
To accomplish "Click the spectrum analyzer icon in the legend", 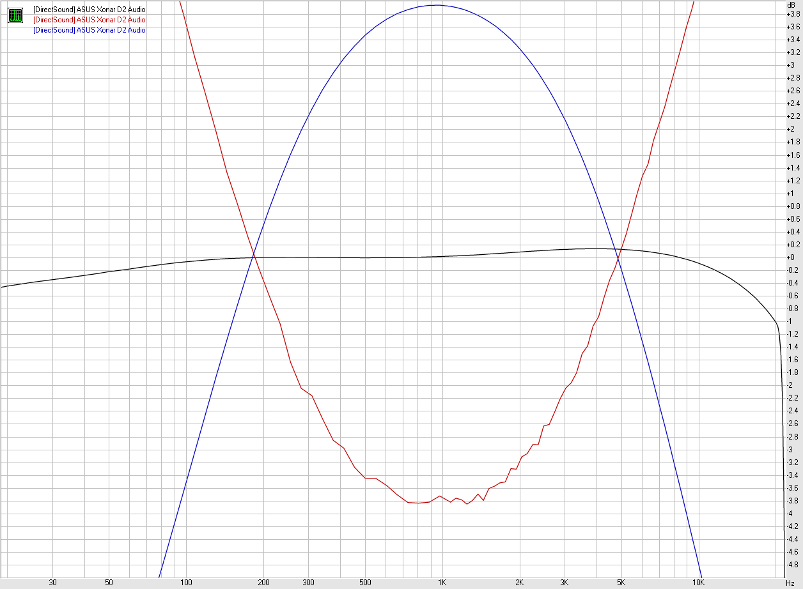I will [x=15, y=15].
